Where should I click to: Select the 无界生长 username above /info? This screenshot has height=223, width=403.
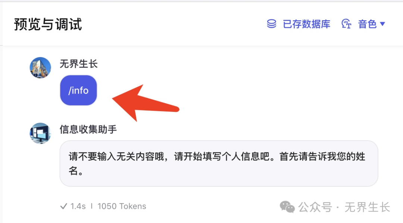coord(79,64)
